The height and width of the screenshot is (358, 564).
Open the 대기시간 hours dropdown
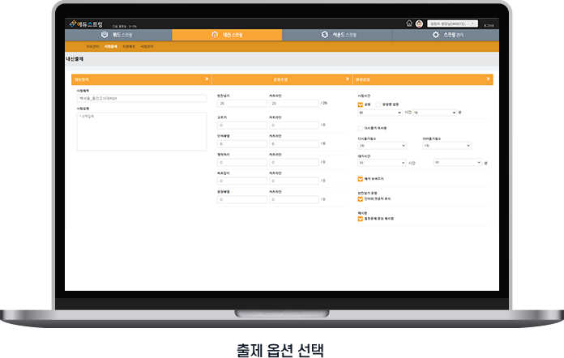tap(382, 163)
